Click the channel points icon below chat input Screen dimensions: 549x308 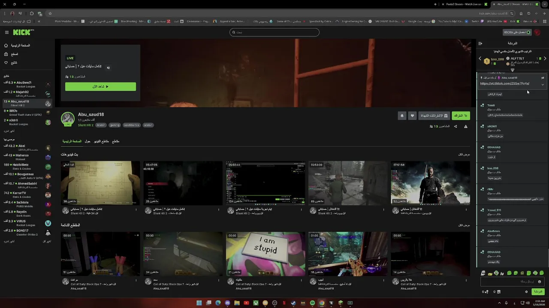(x=486, y=292)
